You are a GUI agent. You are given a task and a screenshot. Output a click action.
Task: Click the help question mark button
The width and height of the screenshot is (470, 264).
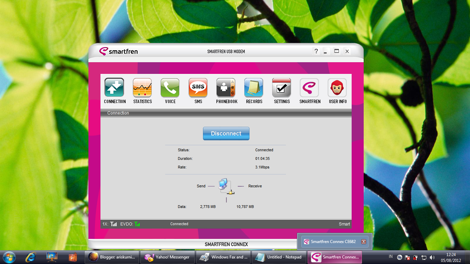click(316, 51)
